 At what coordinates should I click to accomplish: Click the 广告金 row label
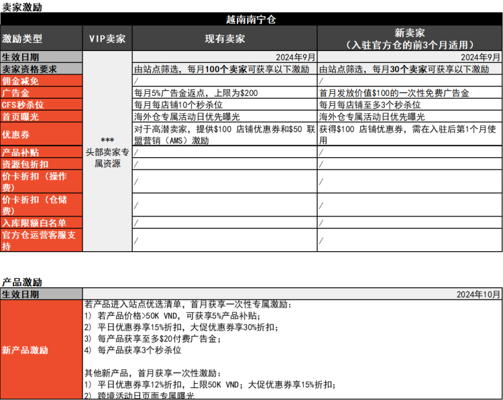41,93
